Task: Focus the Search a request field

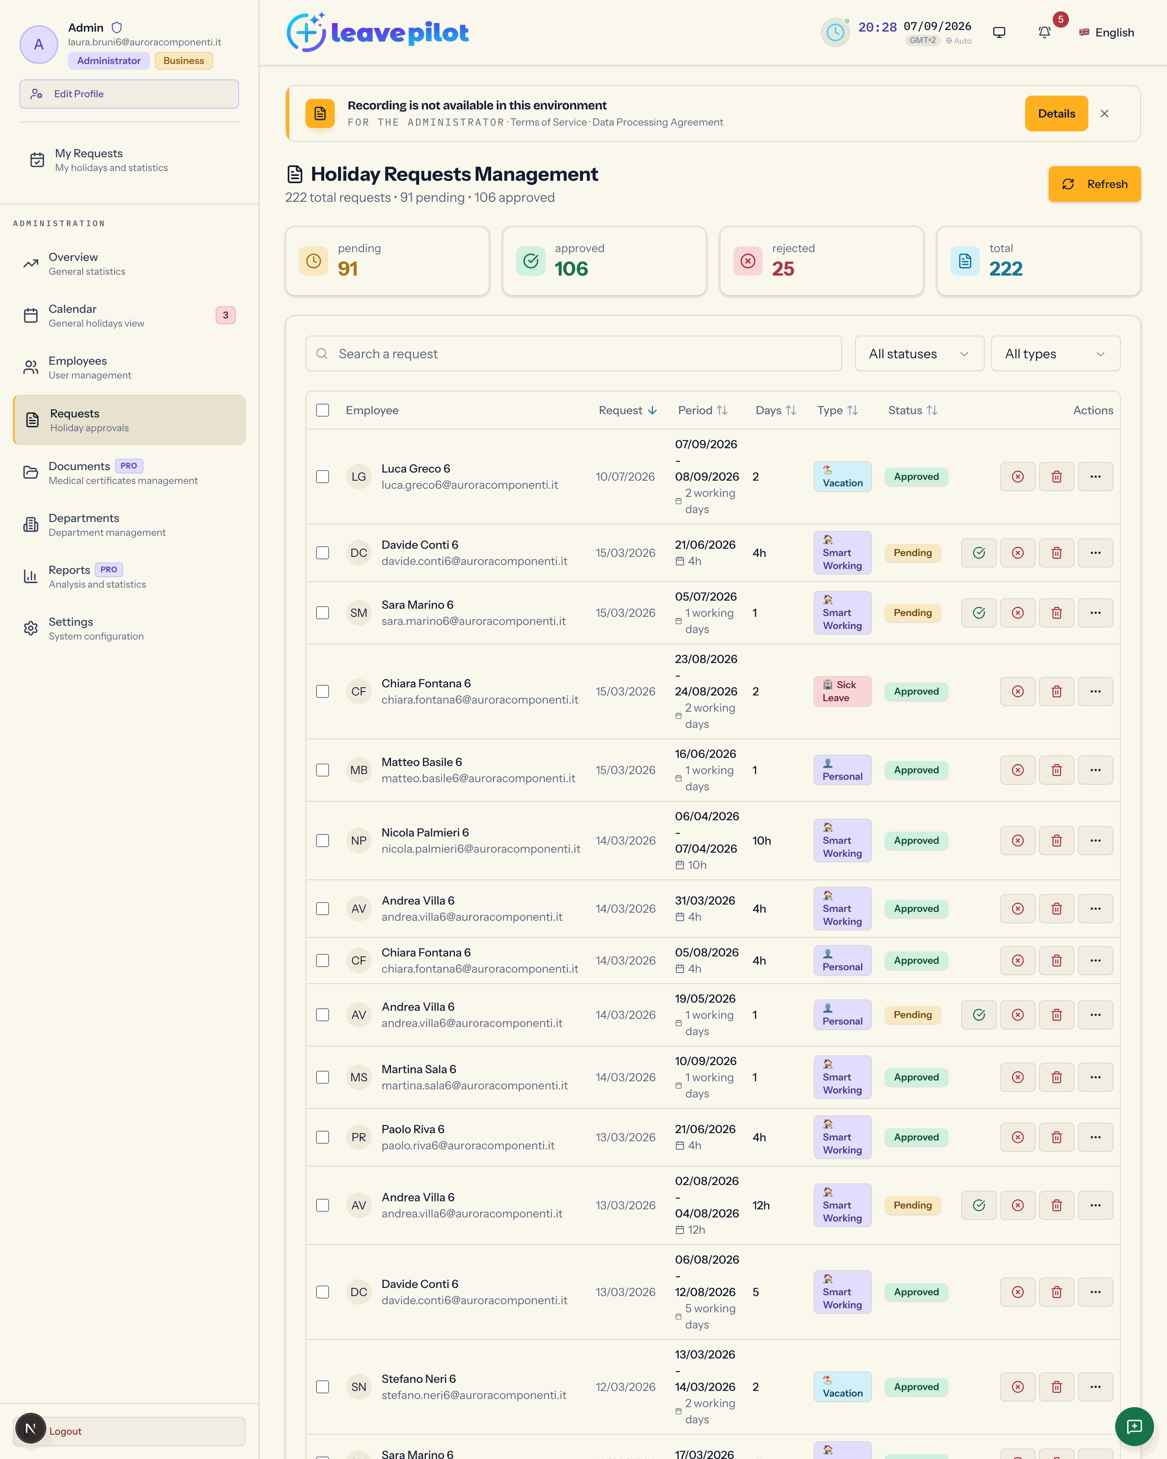Action: pyautogui.click(x=573, y=354)
